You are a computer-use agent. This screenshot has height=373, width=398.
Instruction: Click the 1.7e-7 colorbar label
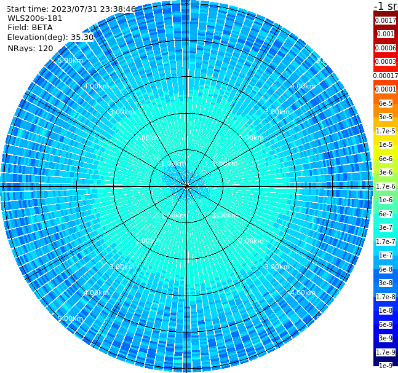[386, 241]
